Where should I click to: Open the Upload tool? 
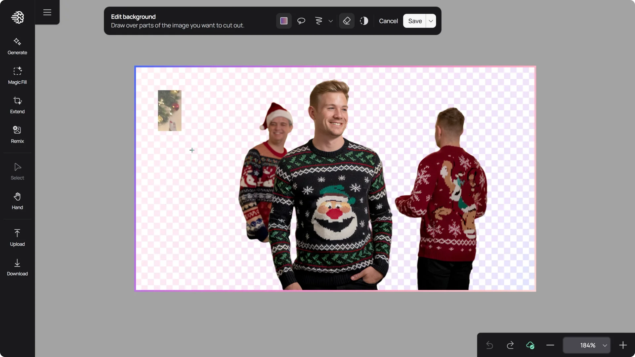17,237
